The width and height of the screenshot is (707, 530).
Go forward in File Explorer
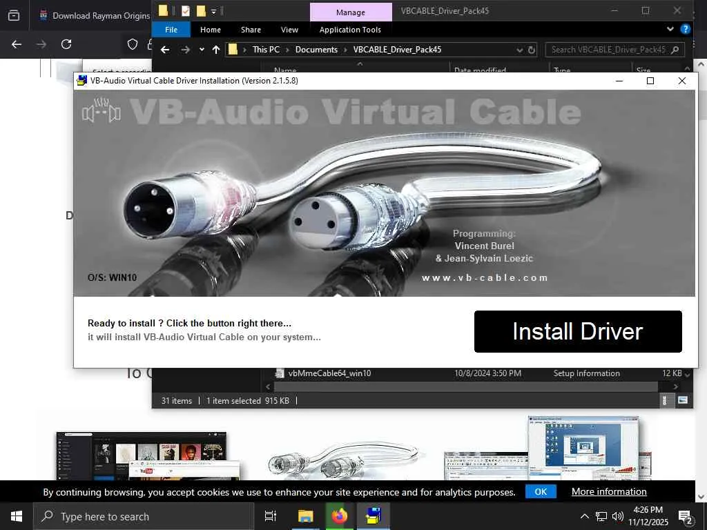[x=185, y=50]
